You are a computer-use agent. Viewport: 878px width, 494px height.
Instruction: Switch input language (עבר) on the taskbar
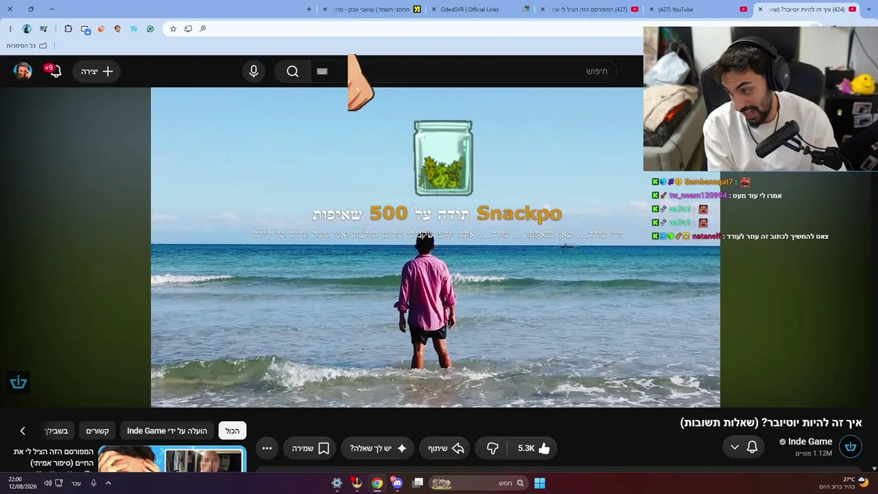click(x=76, y=483)
